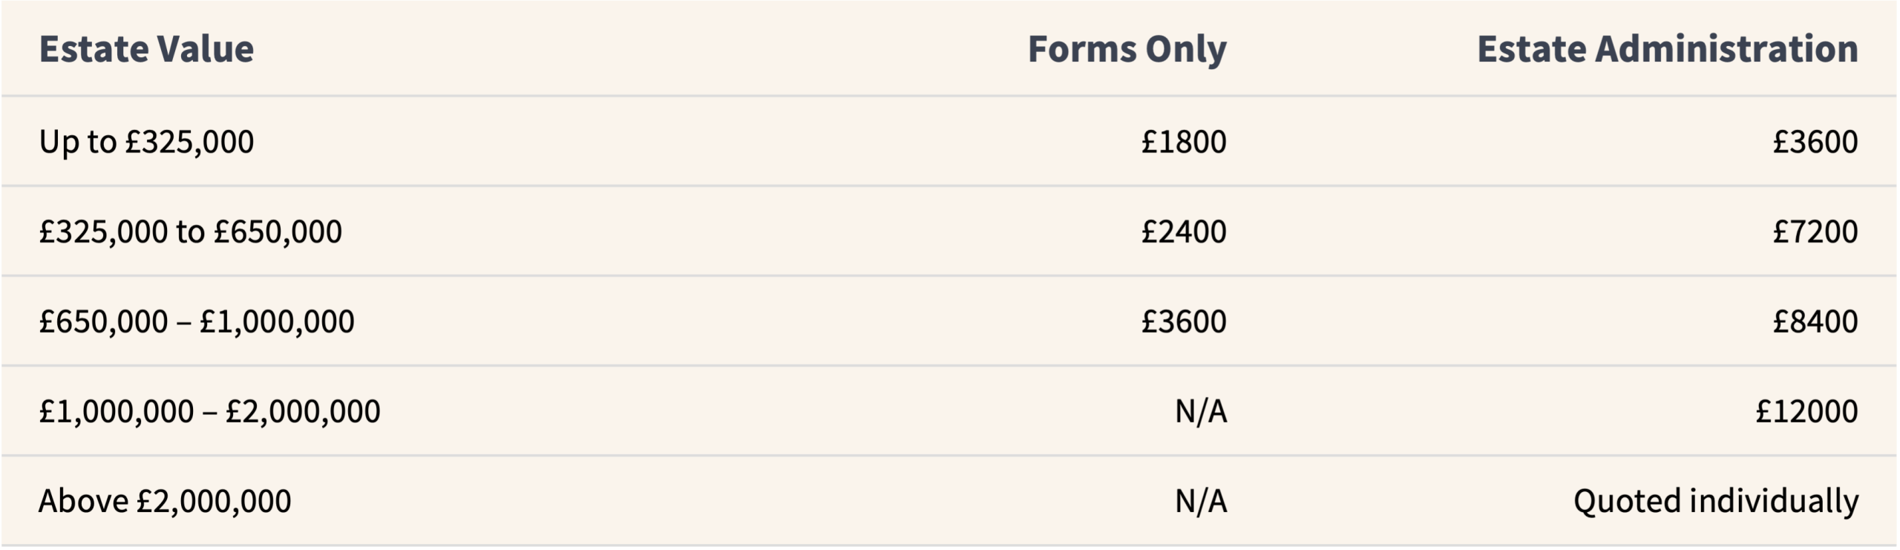Click the 'Above £2,000,000' row label
The width and height of the screenshot is (1900, 550).
[165, 501]
